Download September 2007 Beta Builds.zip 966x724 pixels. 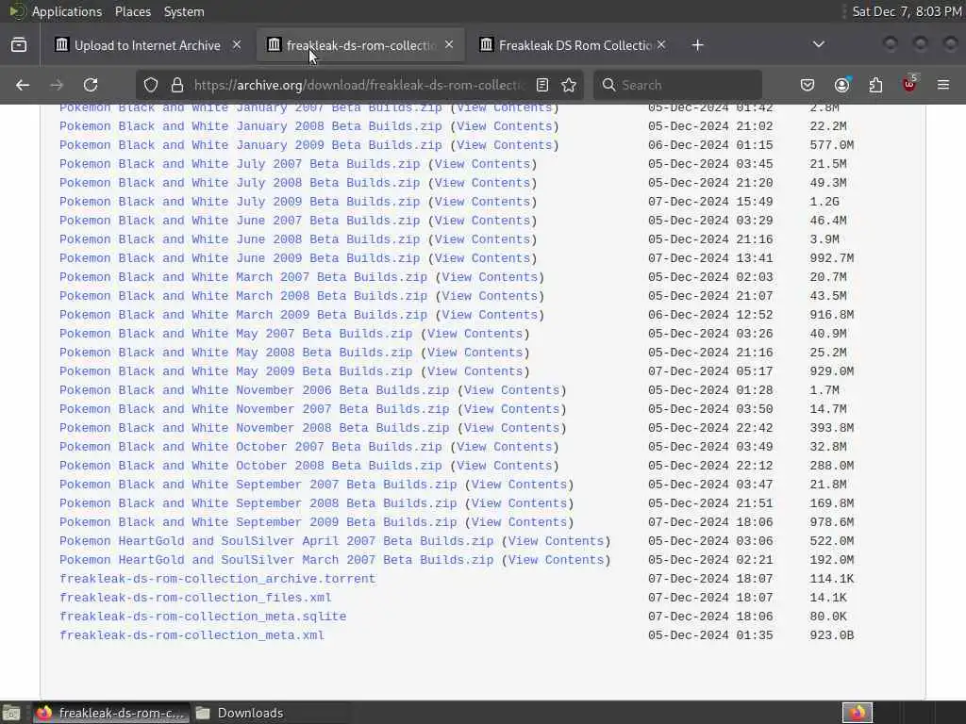pyautogui.click(x=258, y=485)
